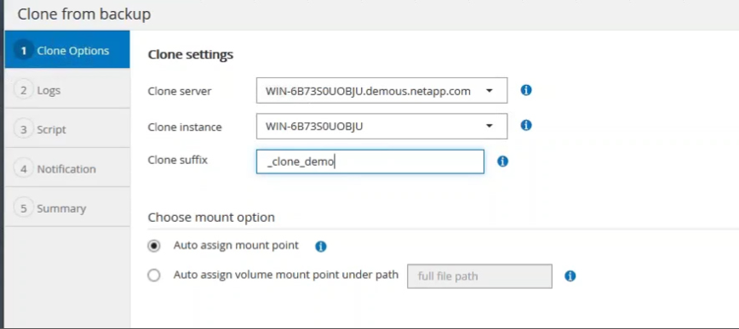Go to the Summary step

(x=67, y=208)
